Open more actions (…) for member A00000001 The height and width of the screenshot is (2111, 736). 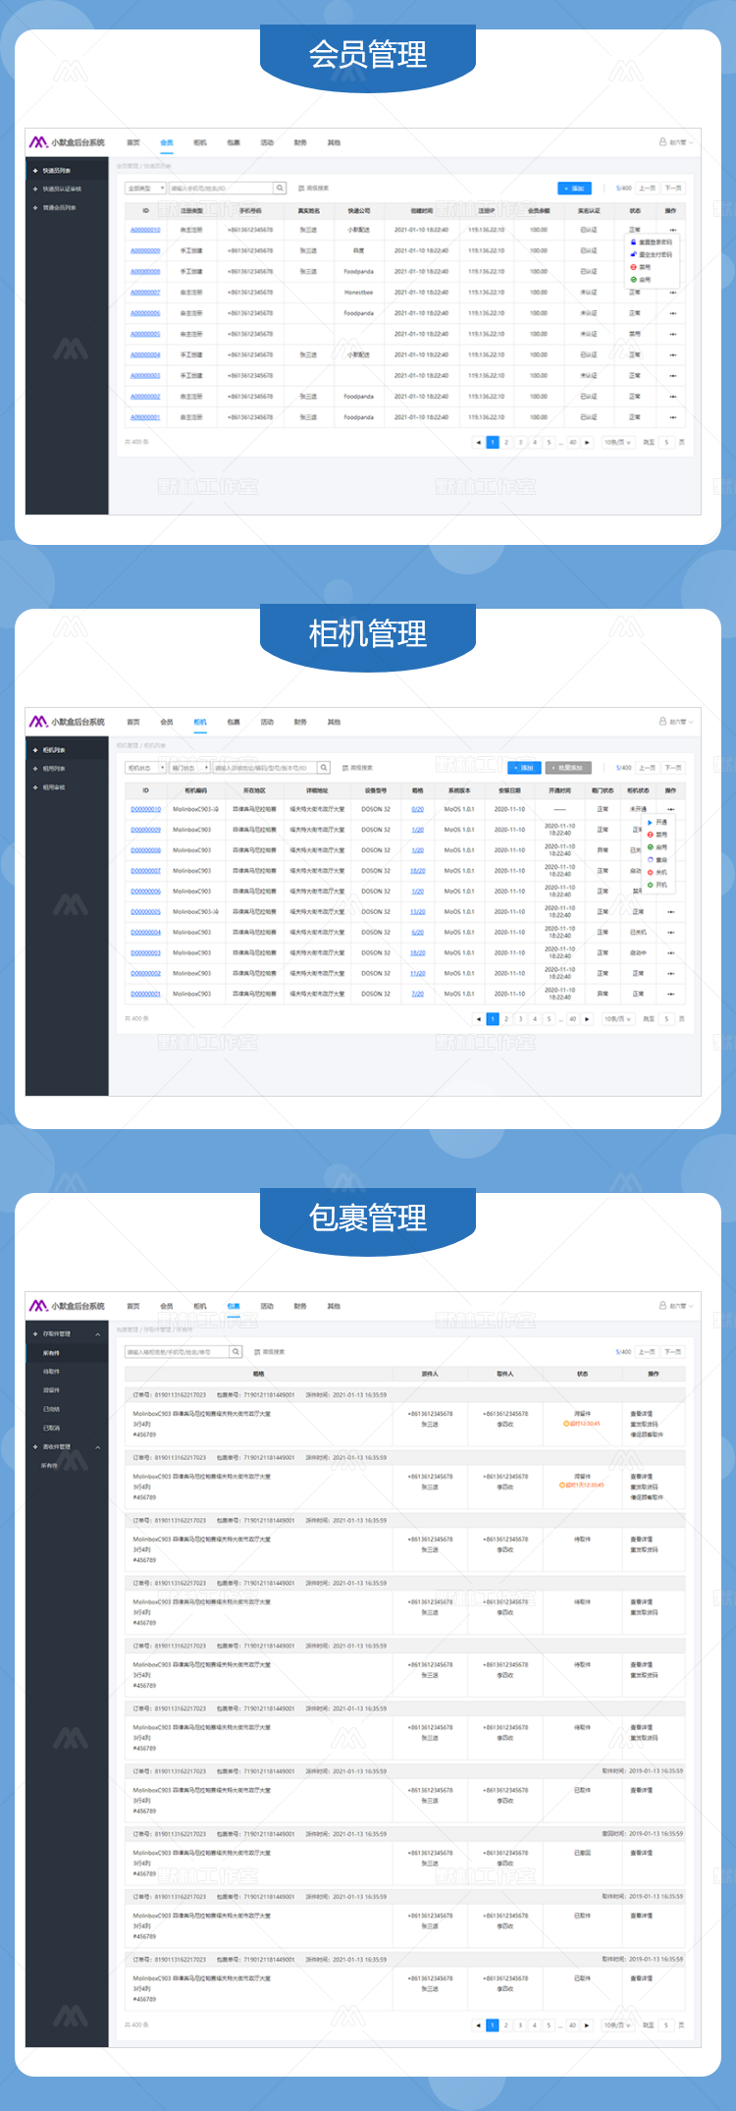pos(672,417)
